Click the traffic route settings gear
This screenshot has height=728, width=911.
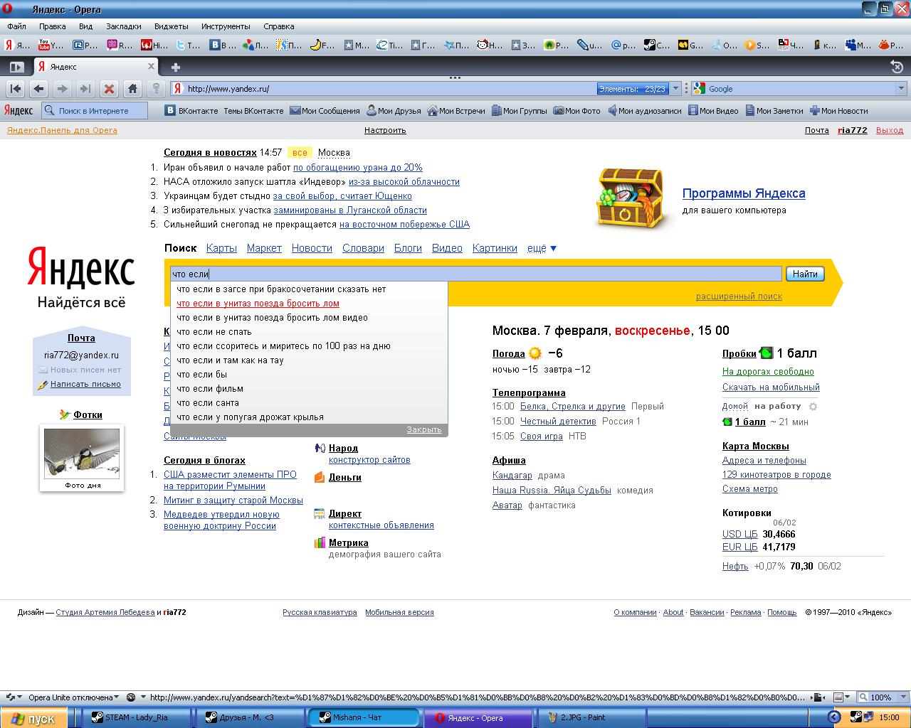pyautogui.click(x=813, y=407)
